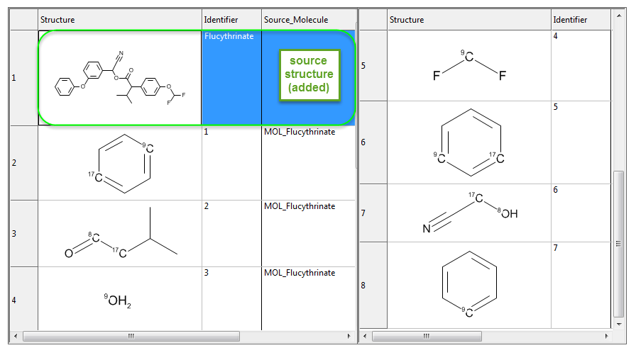Click row header 7 in right table
The height and width of the screenshot is (355, 636).
pos(373,213)
